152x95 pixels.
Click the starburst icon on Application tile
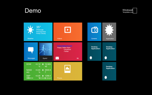pyautogui.click(x=109, y=30)
